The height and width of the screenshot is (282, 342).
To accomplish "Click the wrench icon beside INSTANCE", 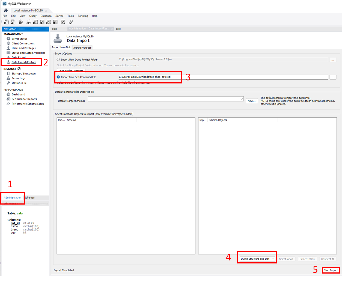I will click(19, 69).
